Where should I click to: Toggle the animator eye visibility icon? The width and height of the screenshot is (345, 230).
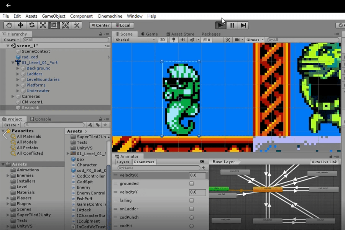[202, 162]
